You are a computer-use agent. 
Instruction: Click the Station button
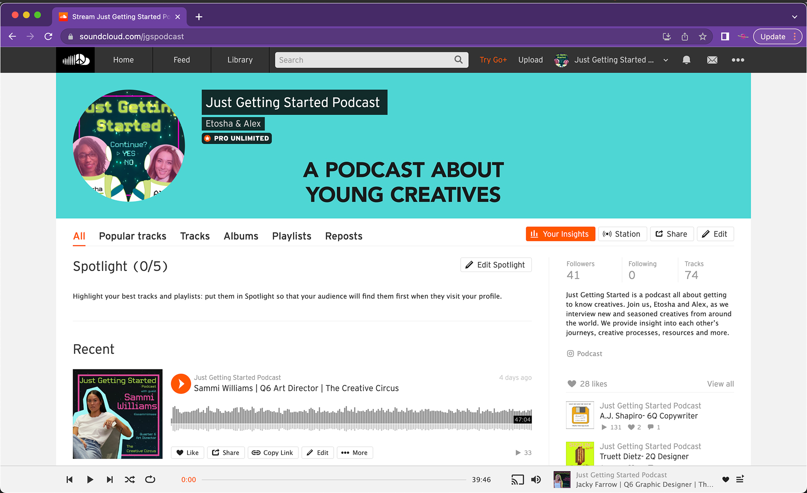622,234
